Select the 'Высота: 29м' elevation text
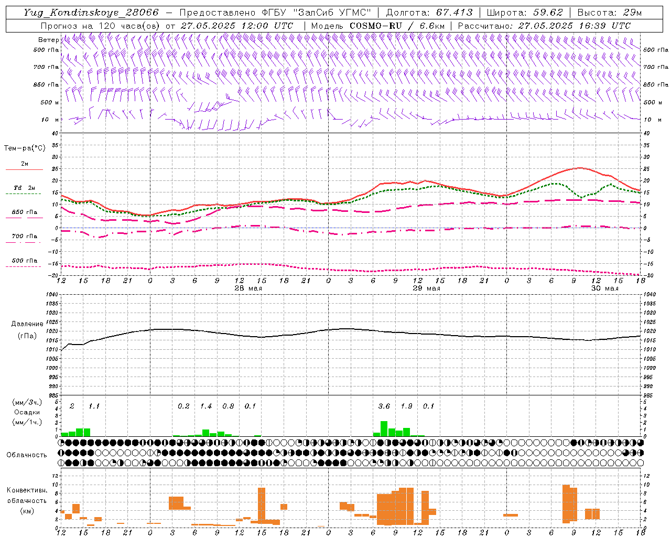The height and width of the screenshot is (537, 671). click(610, 13)
